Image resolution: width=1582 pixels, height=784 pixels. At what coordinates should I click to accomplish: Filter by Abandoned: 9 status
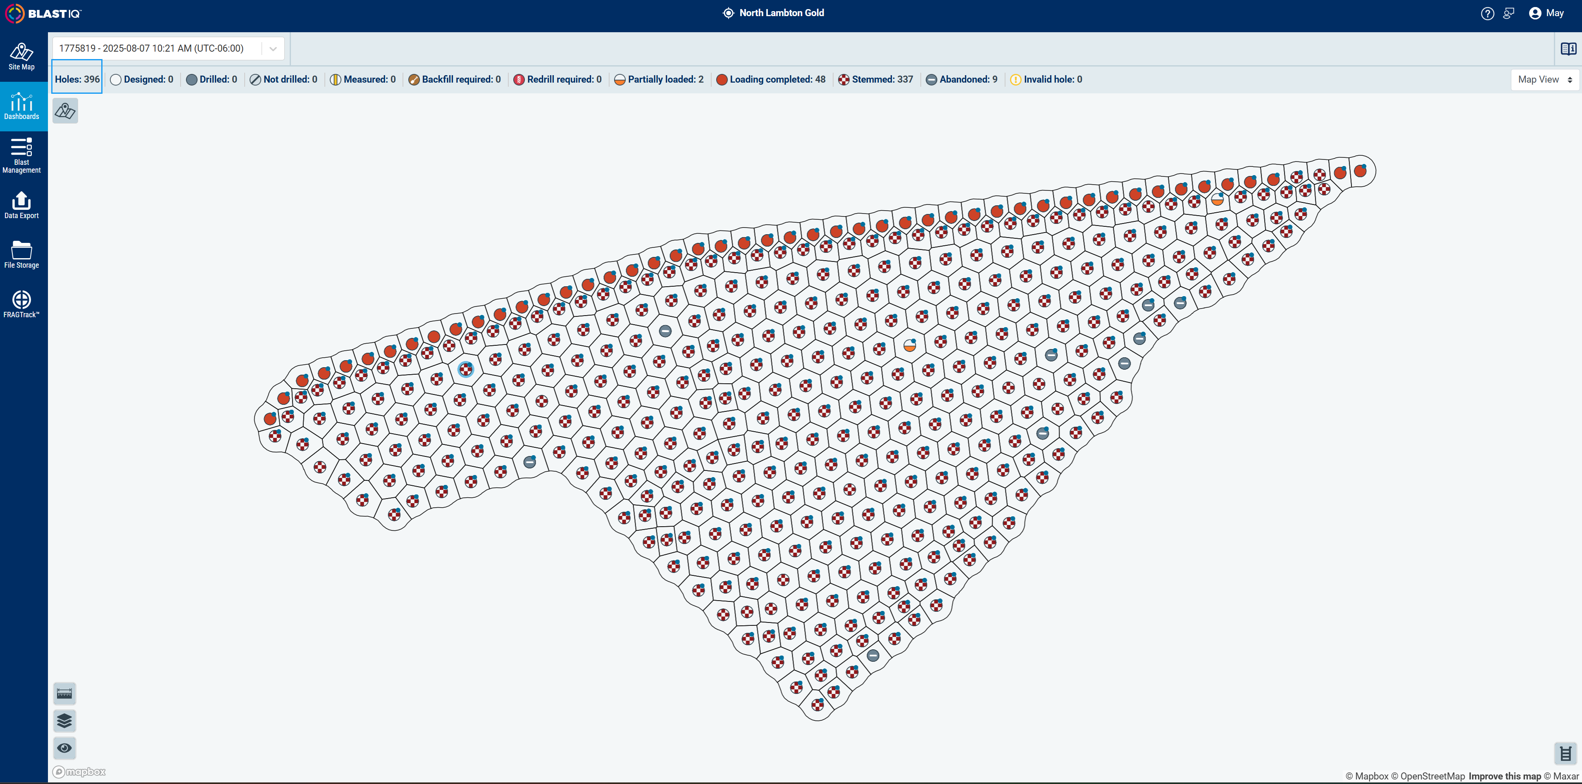[x=962, y=79]
